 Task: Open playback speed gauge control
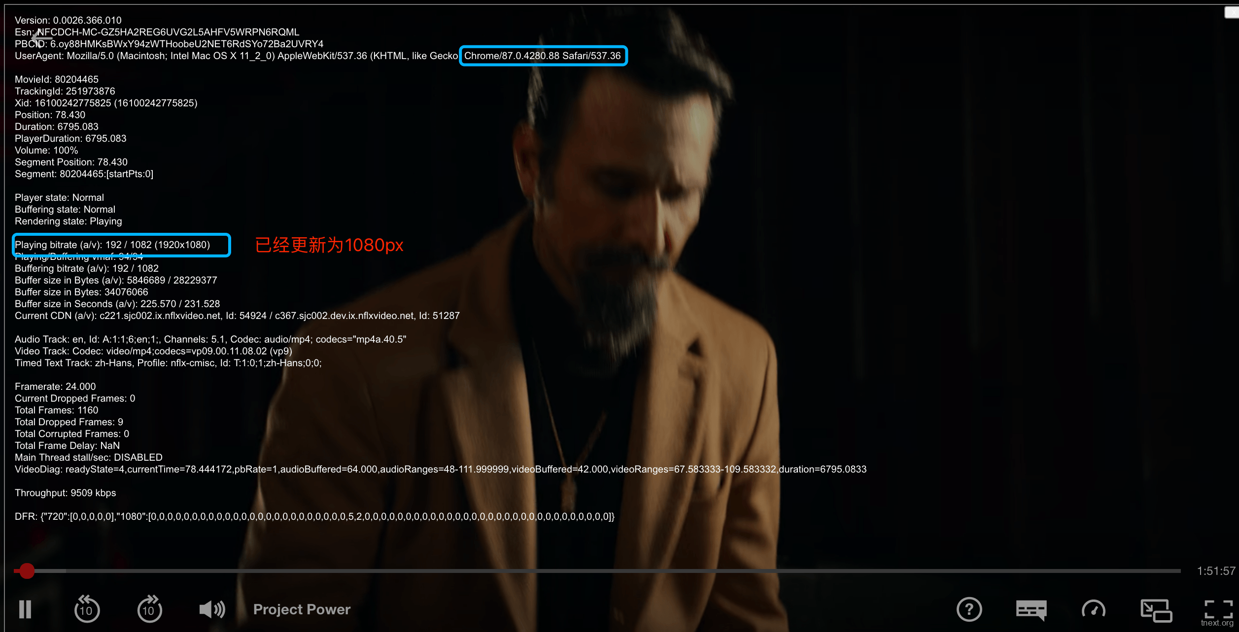(x=1093, y=609)
